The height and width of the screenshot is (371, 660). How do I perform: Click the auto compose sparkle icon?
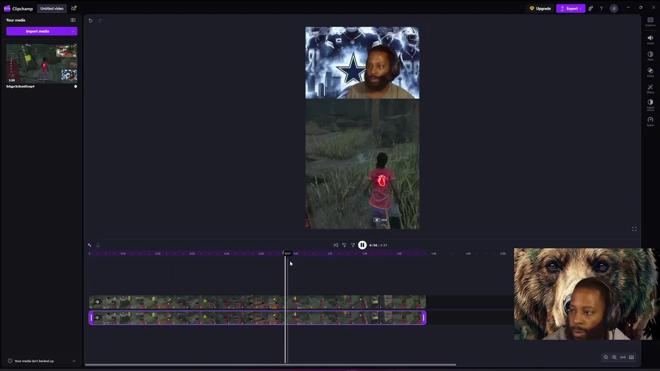pos(89,245)
